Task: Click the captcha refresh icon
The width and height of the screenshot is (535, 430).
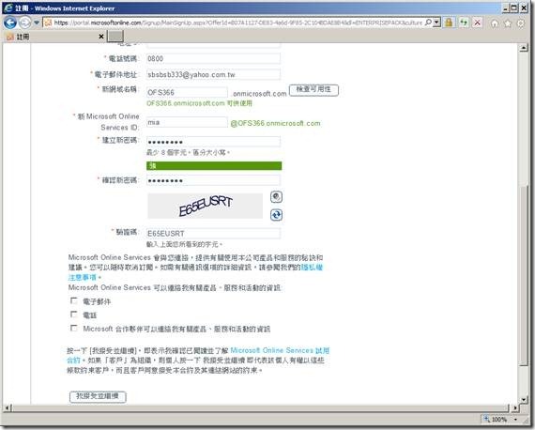Action: pos(276,215)
